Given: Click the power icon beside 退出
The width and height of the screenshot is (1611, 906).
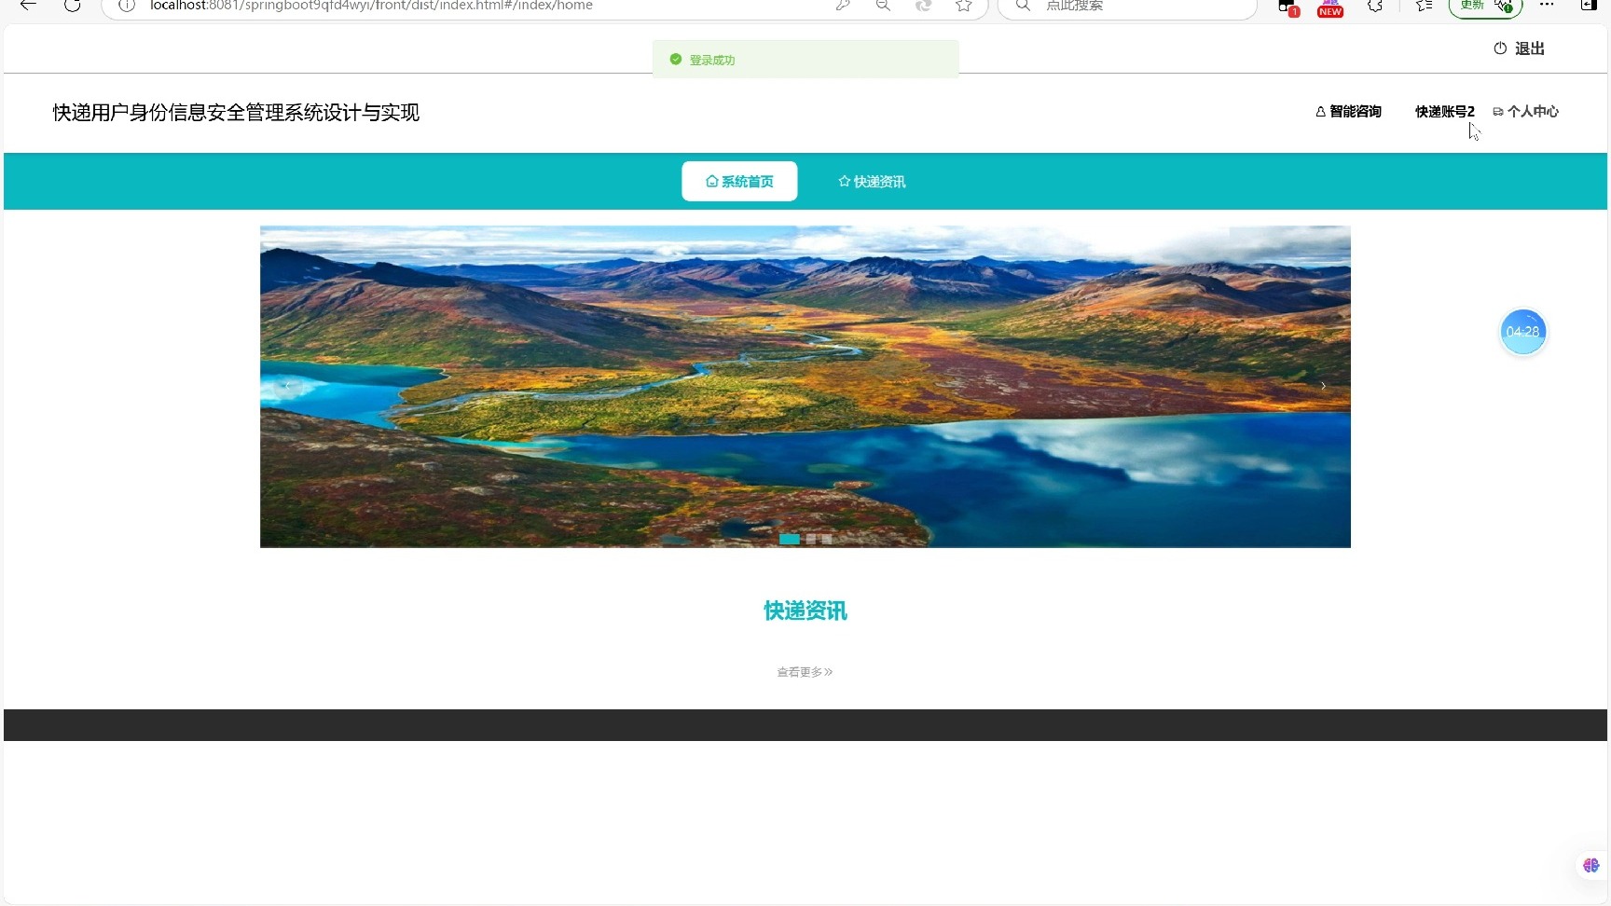Looking at the screenshot, I should (x=1500, y=48).
